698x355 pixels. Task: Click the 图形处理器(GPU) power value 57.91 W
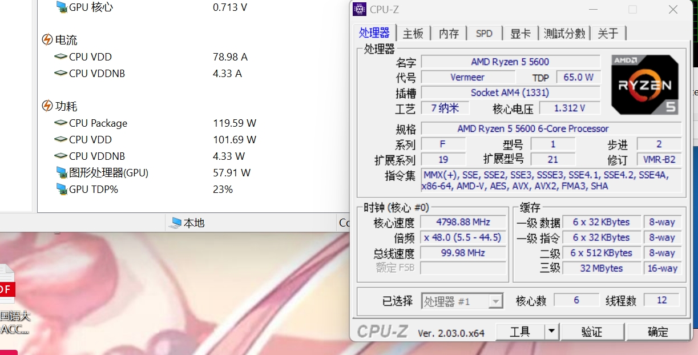232,173
